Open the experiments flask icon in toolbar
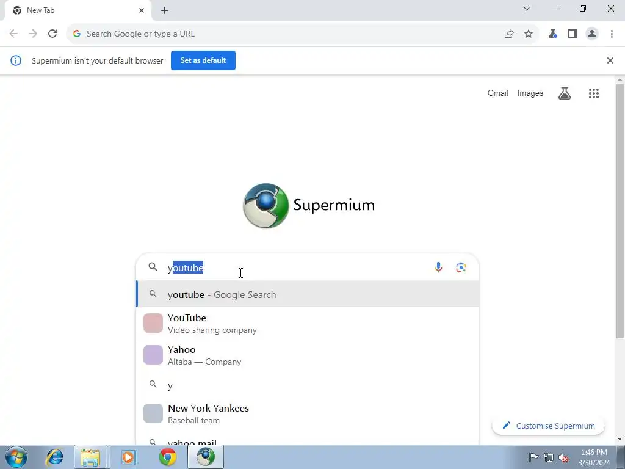Image resolution: width=625 pixels, height=469 pixels. (553, 34)
